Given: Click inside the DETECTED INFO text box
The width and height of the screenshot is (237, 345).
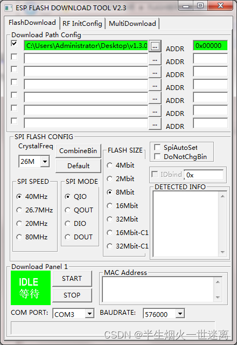Looking at the screenshot, I should click(x=186, y=224).
